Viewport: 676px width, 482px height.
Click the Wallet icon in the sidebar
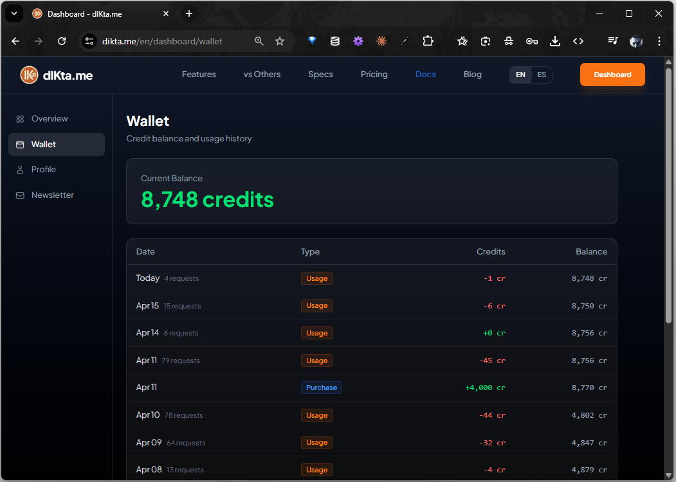20,144
